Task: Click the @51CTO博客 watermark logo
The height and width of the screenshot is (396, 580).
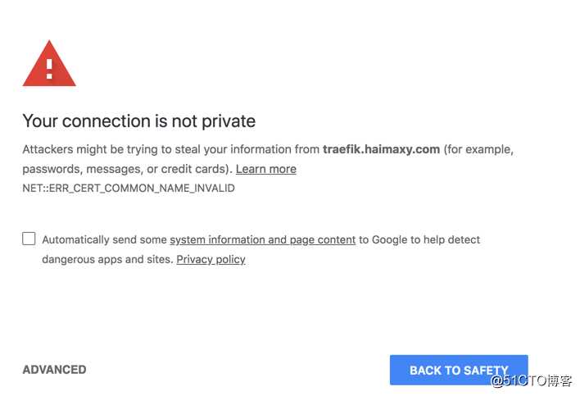Action: point(531,380)
